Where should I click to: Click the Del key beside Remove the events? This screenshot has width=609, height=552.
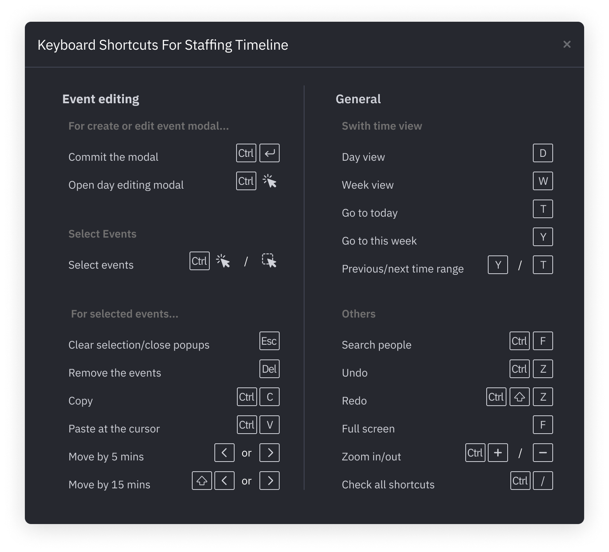(270, 369)
